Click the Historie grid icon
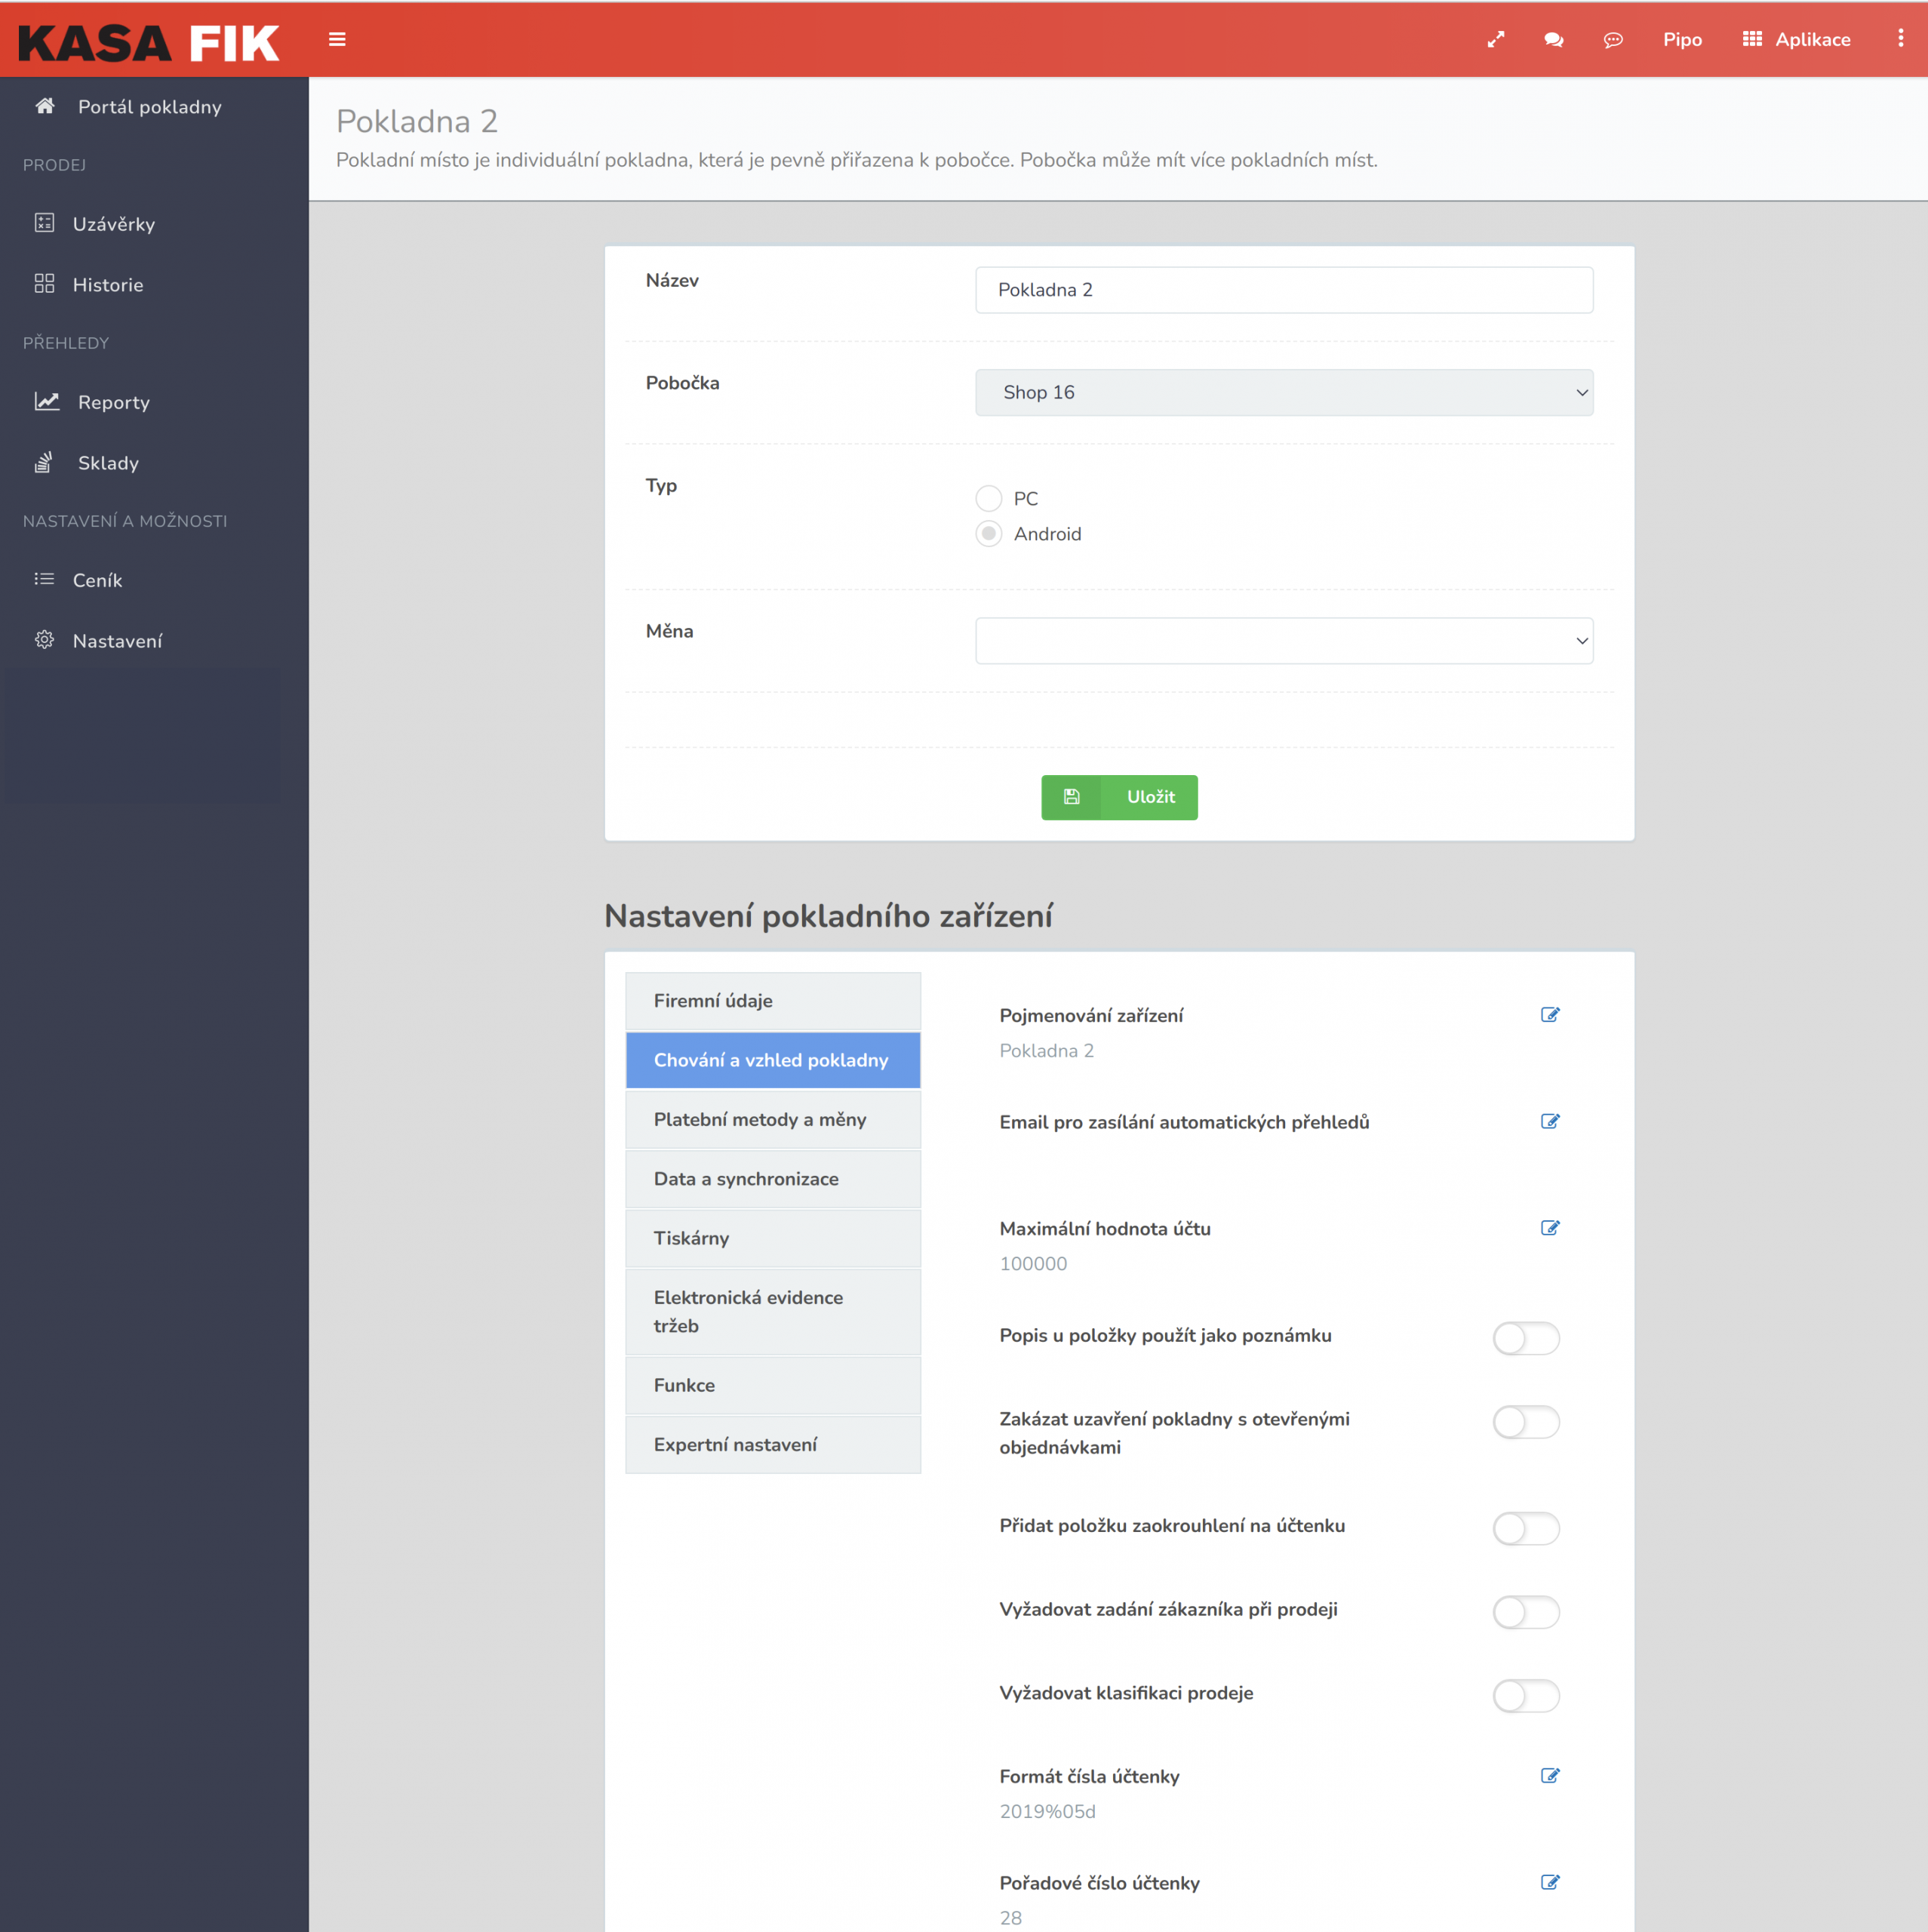The image size is (1928, 1932). tap(44, 284)
